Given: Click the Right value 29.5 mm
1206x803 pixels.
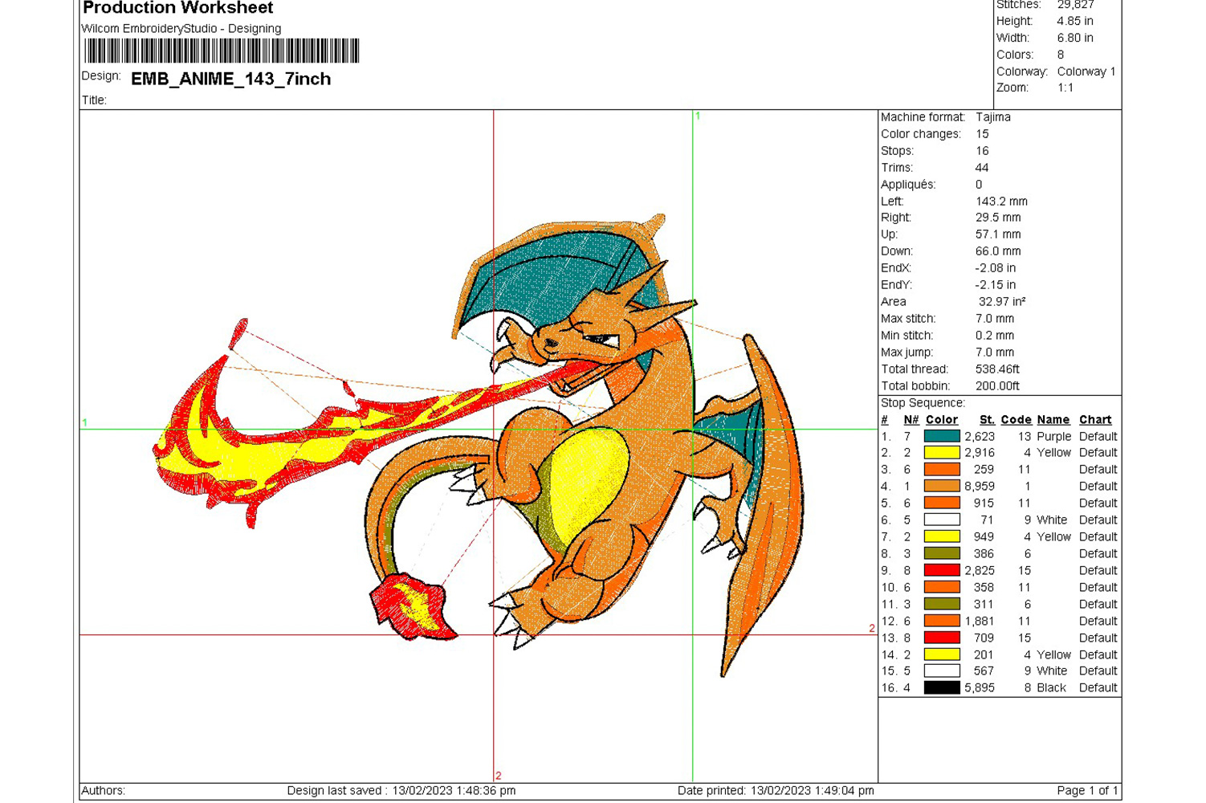Looking at the screenshot, I should tap(998, 218).
